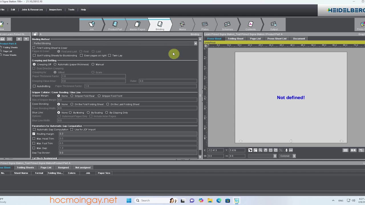Viewport: 365px width, 205px height.
Task: Open the Product Part workflow step
Action: [x=115, y=25]
